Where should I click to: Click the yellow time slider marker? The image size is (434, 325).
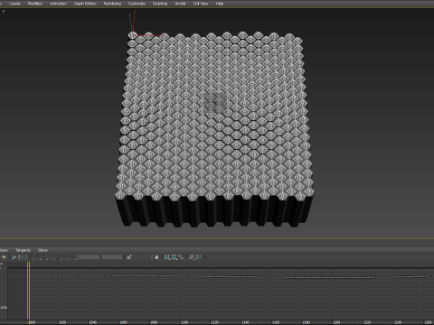coord(28,291)
